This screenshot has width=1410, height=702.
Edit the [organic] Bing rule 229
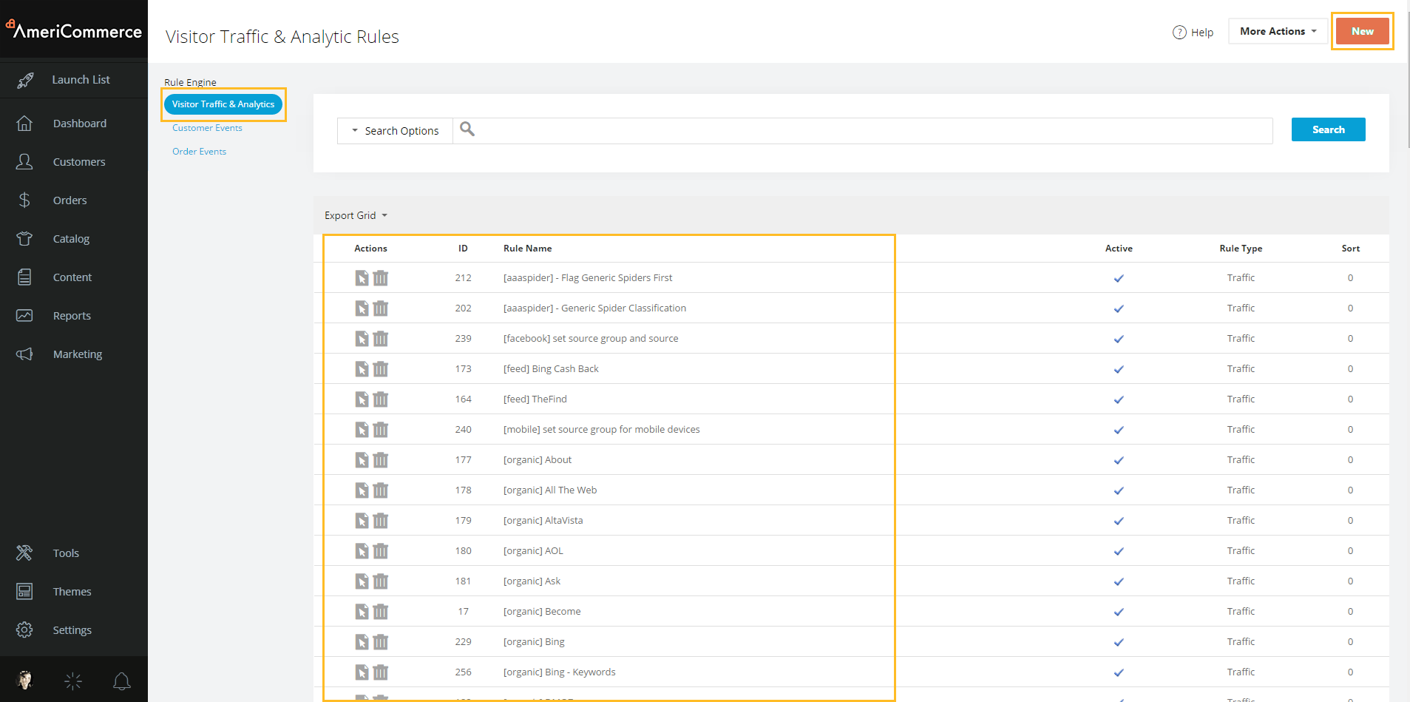click(362, 642)
